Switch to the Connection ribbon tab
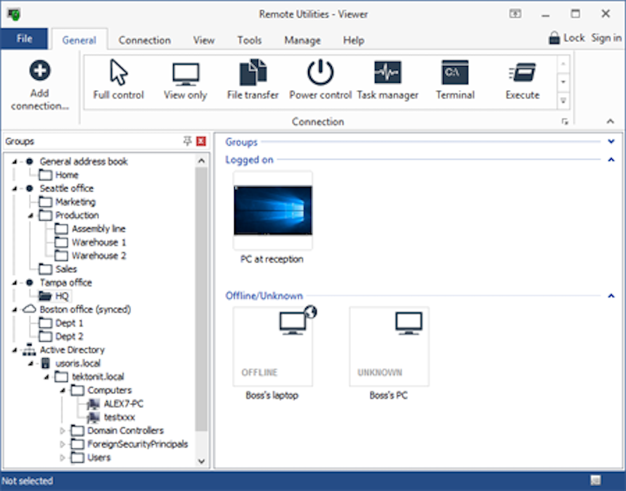The image size is (626, 491). pyautogui.click(x=145, y=40)
